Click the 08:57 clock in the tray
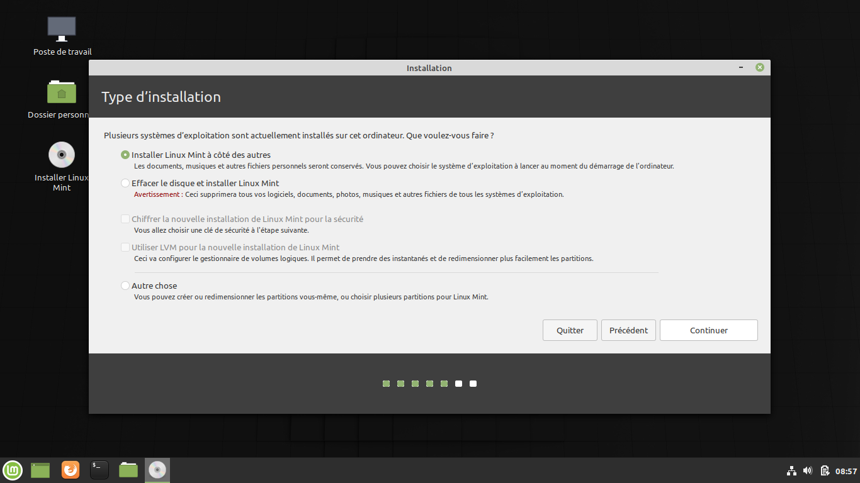The width and height of the screenshot is (860, 483). (x=844, y=470)
